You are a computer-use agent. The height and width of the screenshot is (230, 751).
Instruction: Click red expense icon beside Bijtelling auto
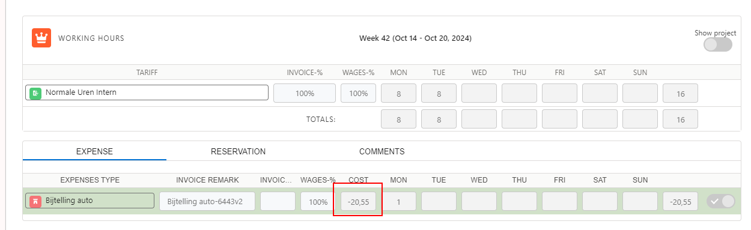pyautogui.click(x=35, y=201)
